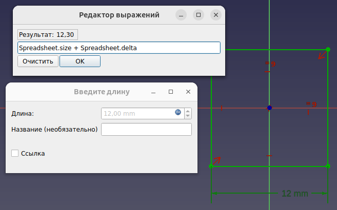
Task: Click the top-right red symmetry arrow icon
Action: [323, 55]
